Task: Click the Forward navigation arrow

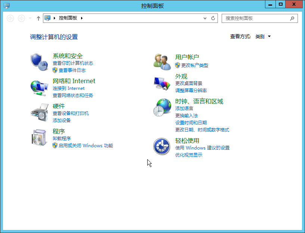Action: [21, 18]
